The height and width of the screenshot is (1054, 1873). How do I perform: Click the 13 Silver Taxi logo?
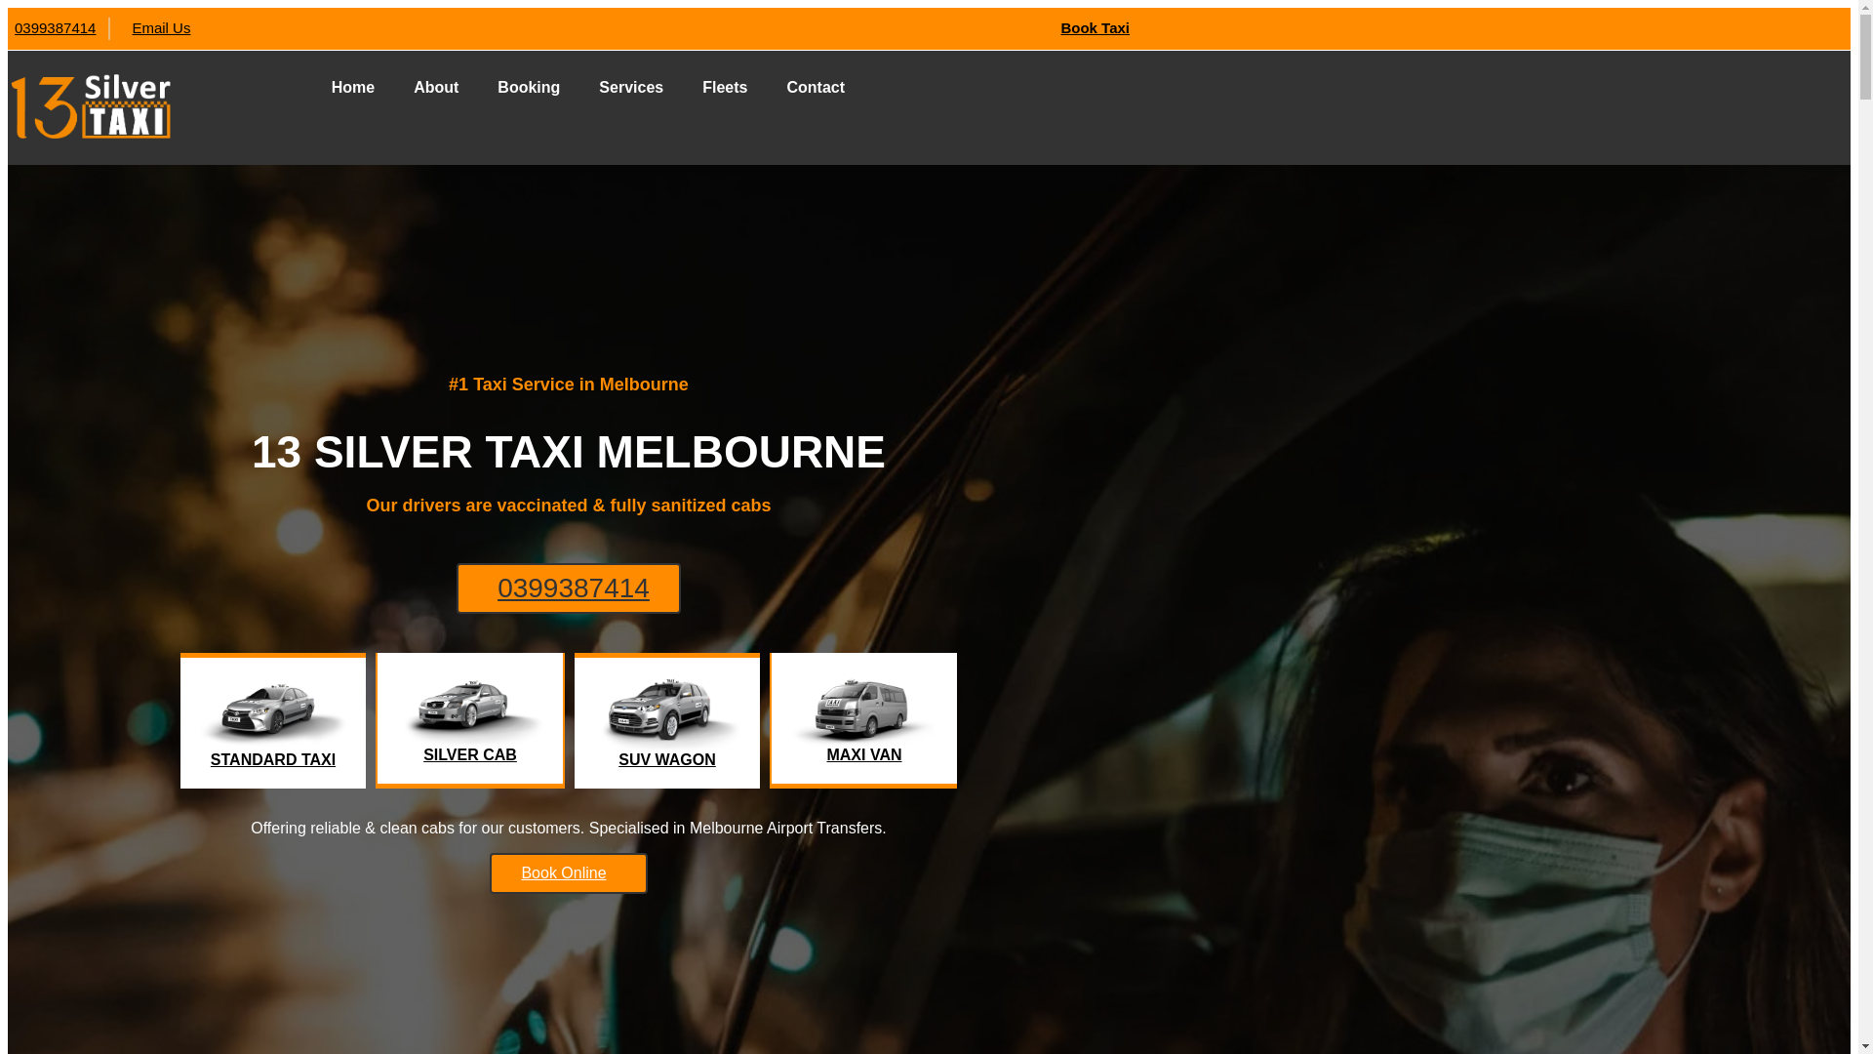click(91, 106)
